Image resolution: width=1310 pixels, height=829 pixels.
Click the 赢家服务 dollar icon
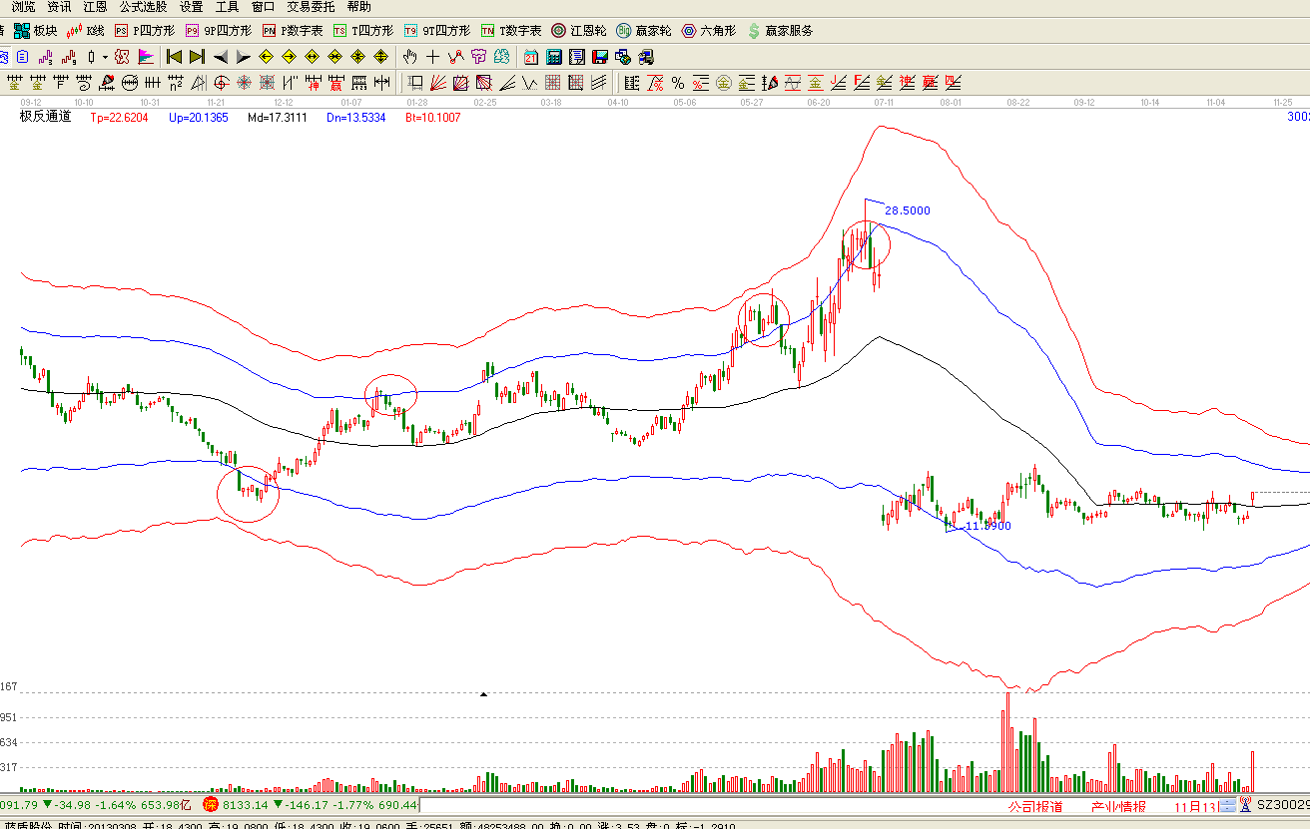(x=755, y=31)
